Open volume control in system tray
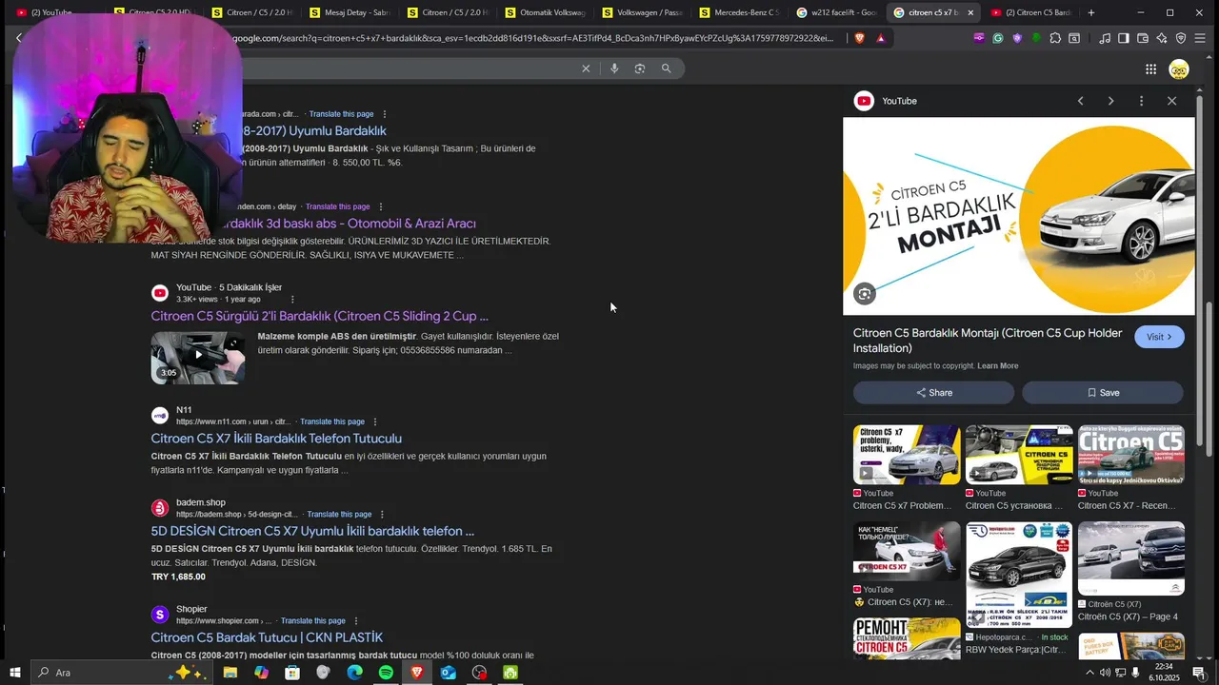Screen dimensions: 1219x685 [x=1105, y=673]
